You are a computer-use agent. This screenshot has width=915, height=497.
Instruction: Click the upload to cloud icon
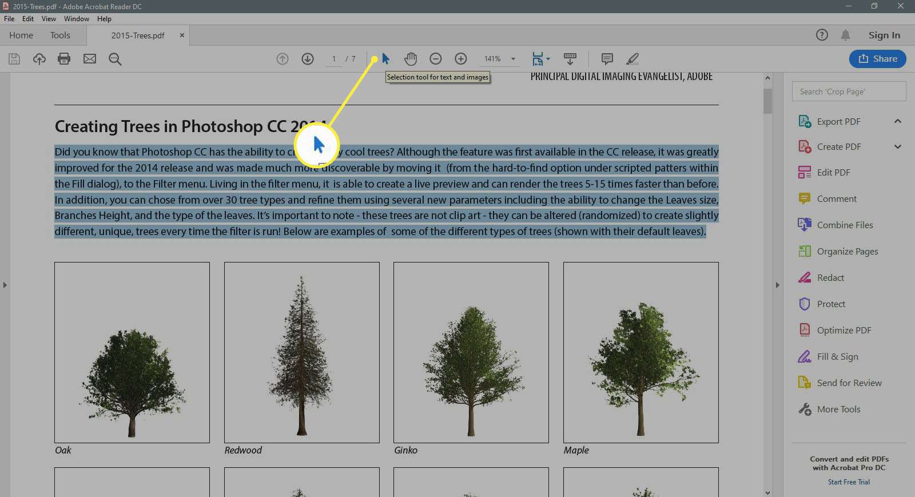[39, 59]
